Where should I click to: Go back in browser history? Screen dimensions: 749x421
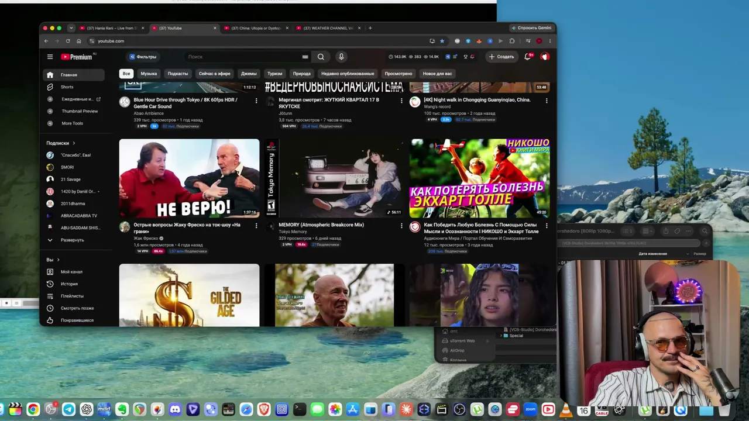click(x=46, y=41)
